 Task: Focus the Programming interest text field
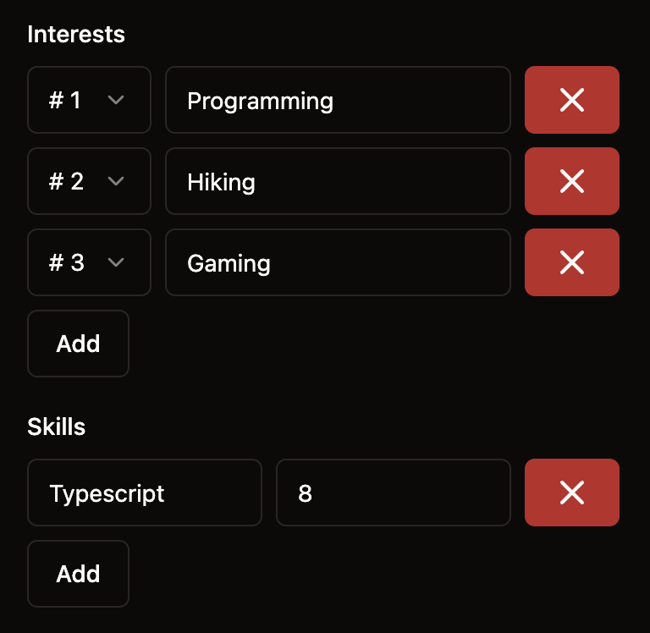click(x=338, y=100)
